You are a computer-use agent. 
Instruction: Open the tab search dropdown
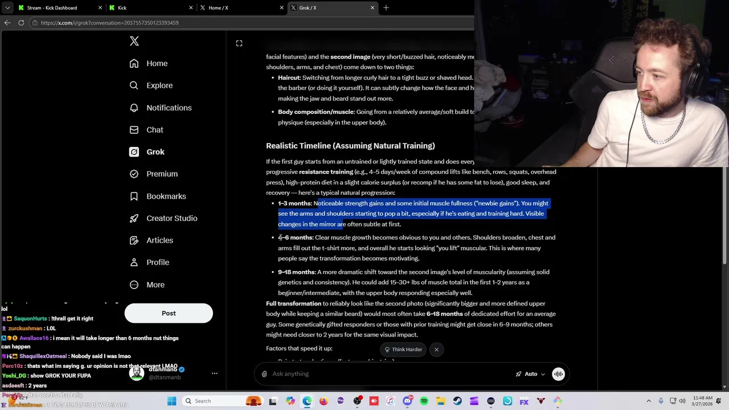7,7
